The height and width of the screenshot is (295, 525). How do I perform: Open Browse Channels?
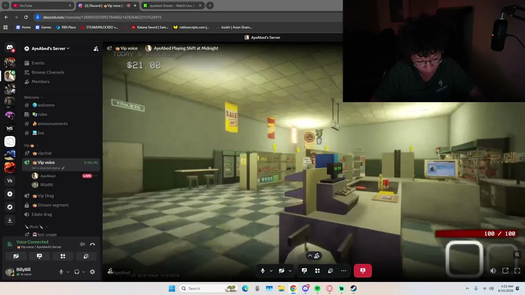coord(61,72)
